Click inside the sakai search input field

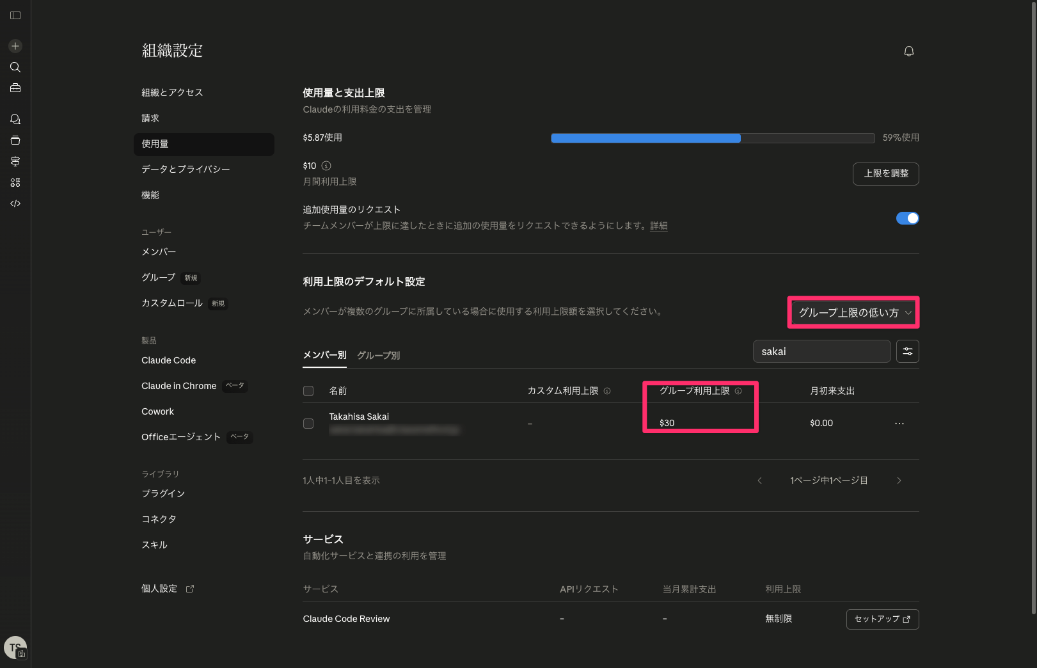pos(821,351)
